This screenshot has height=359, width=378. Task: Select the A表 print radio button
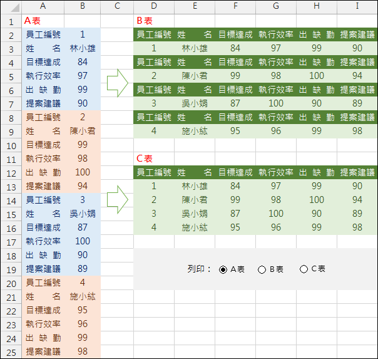(x=223, y=269)
